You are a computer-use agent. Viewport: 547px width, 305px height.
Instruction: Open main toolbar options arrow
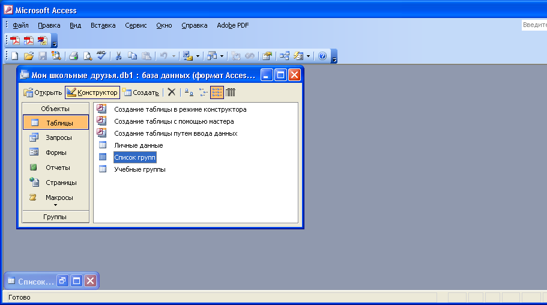[x=334, y=58]
